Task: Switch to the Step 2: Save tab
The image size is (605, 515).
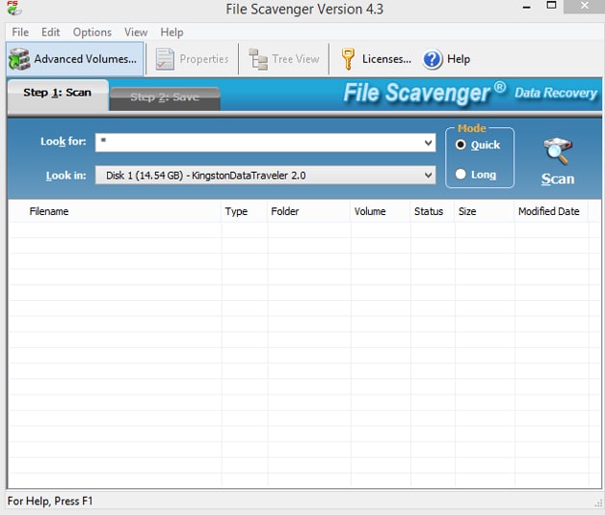Action: tap(165, 98)
